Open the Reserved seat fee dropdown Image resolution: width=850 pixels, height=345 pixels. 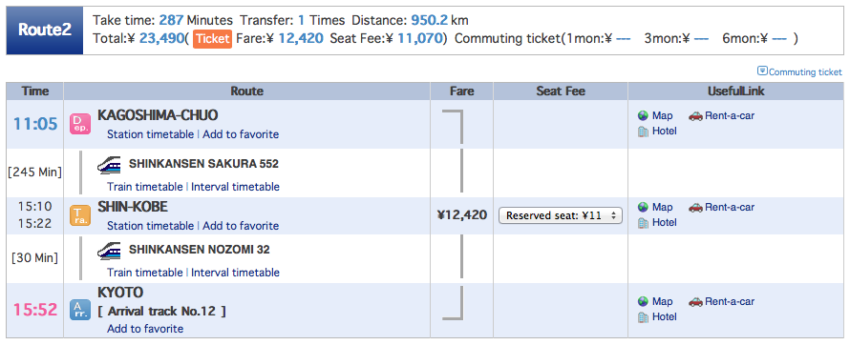click(x=561, y=215)
